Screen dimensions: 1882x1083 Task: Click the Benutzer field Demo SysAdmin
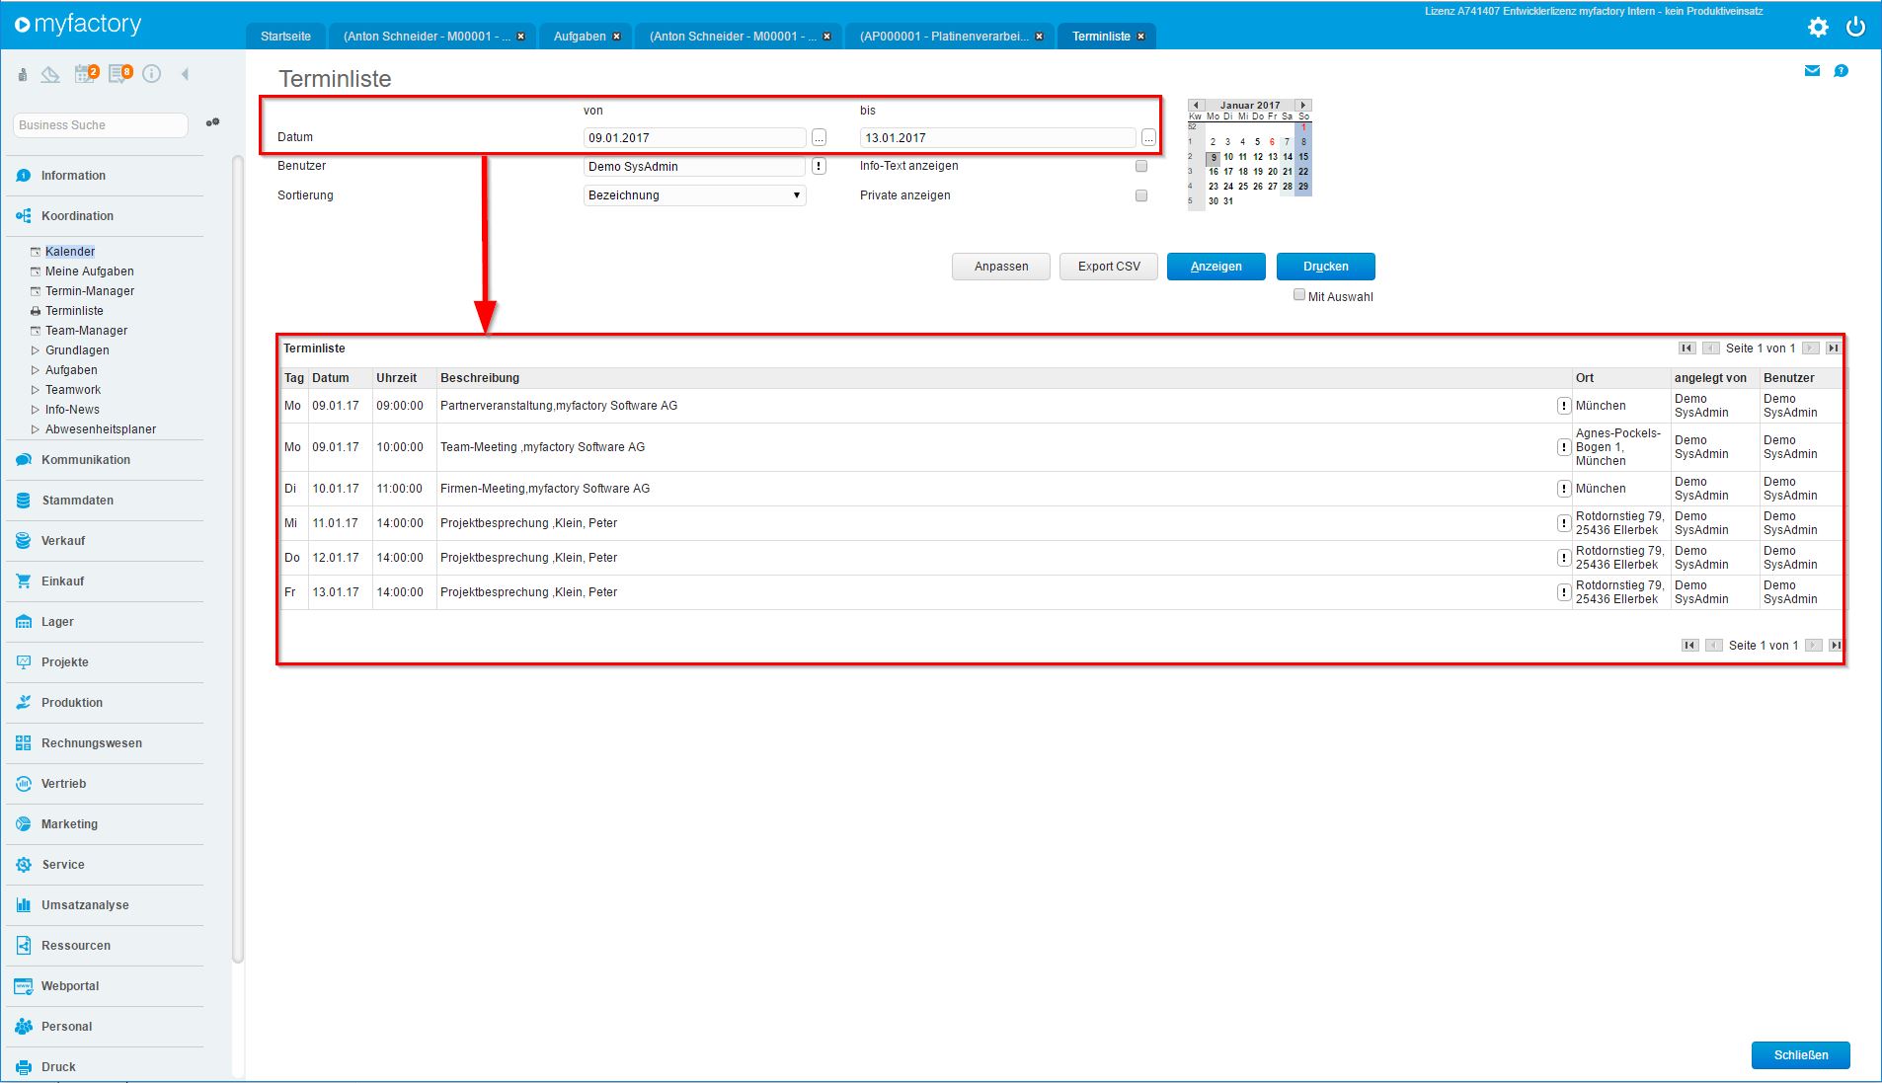(695, 167)
